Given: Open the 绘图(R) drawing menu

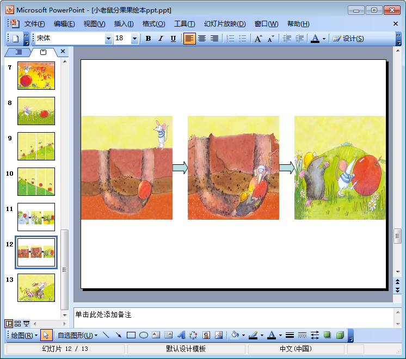Looking at the screenshot, I should [24, 336].
